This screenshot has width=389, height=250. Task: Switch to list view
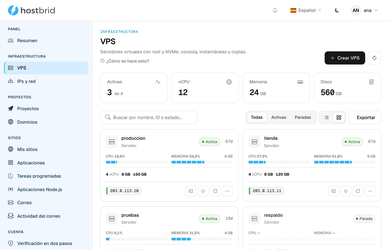tap(326, 117)
